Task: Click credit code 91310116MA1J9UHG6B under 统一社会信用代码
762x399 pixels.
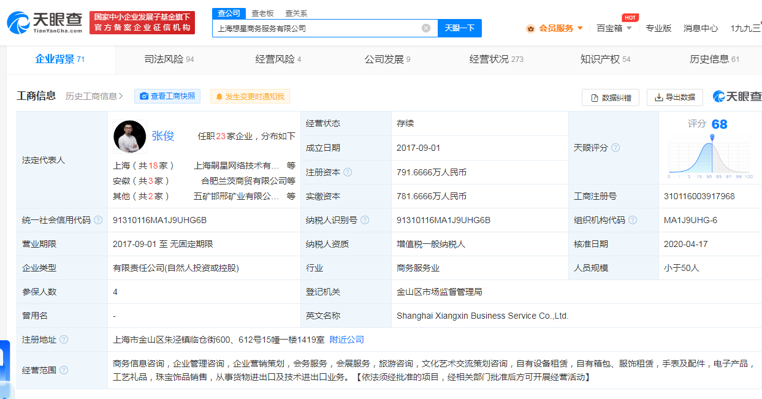Action: click(x=159, y=220)
